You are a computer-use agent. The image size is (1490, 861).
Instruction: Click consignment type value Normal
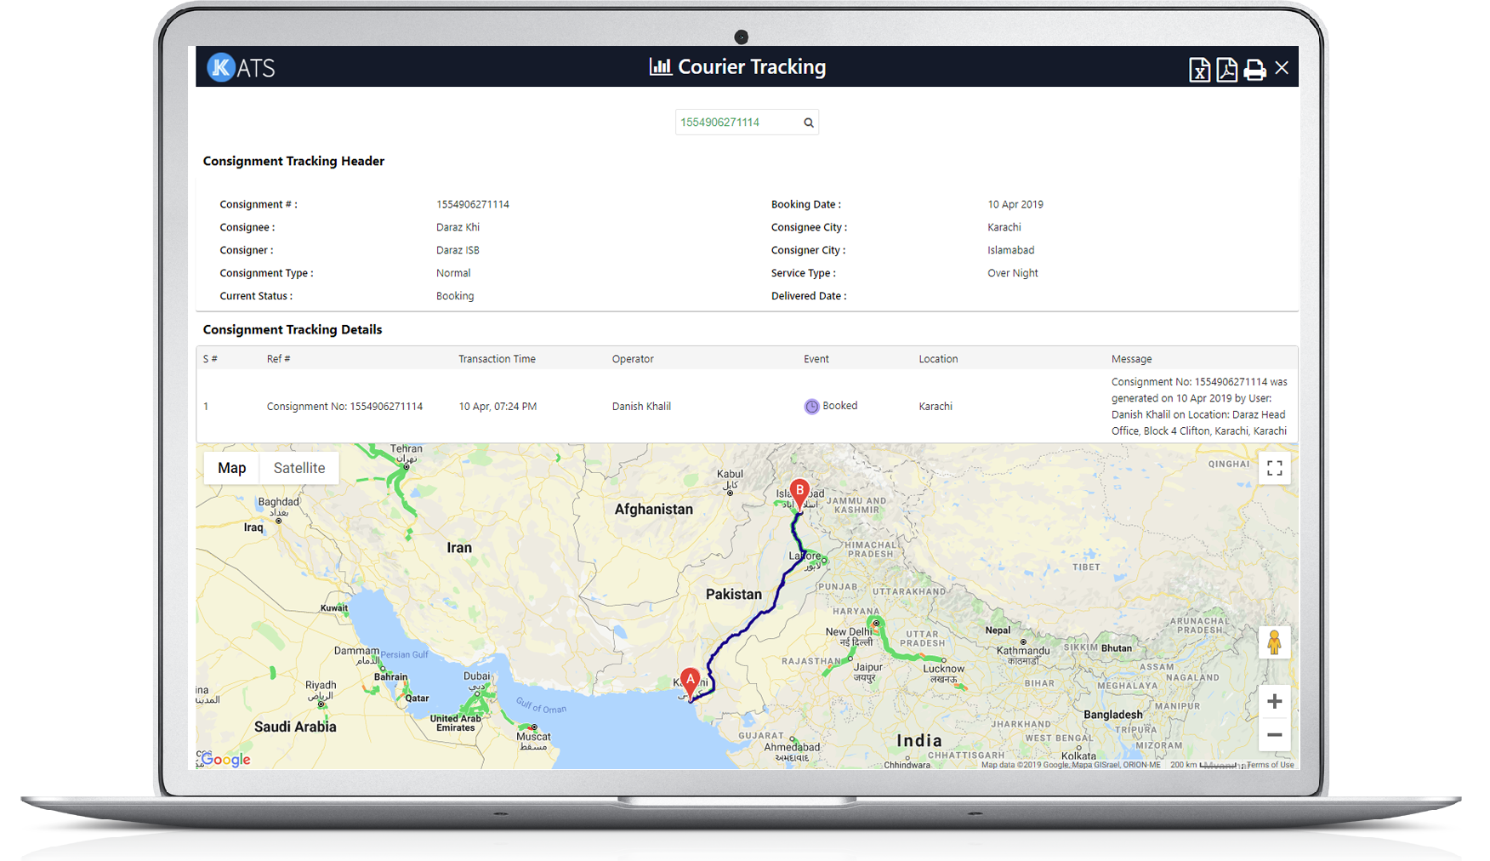click(453, 273)
